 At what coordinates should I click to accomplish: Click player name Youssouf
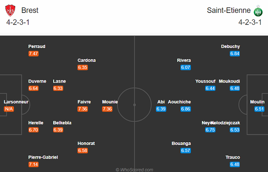(205, 81)
